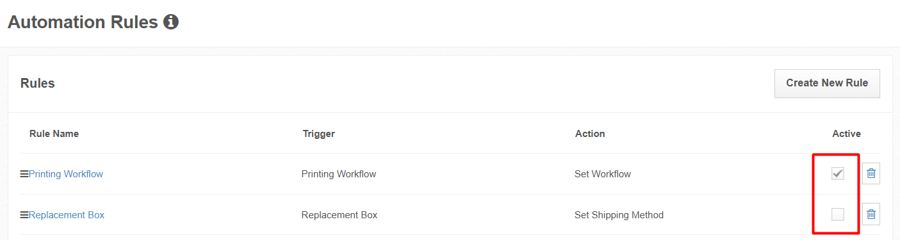This screenshot has width=900, height=240.
Task: Click the Automation Rules page title
Action: click(83, 22)
